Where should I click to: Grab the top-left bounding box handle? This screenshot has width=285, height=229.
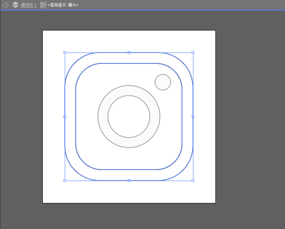point(65,53)
